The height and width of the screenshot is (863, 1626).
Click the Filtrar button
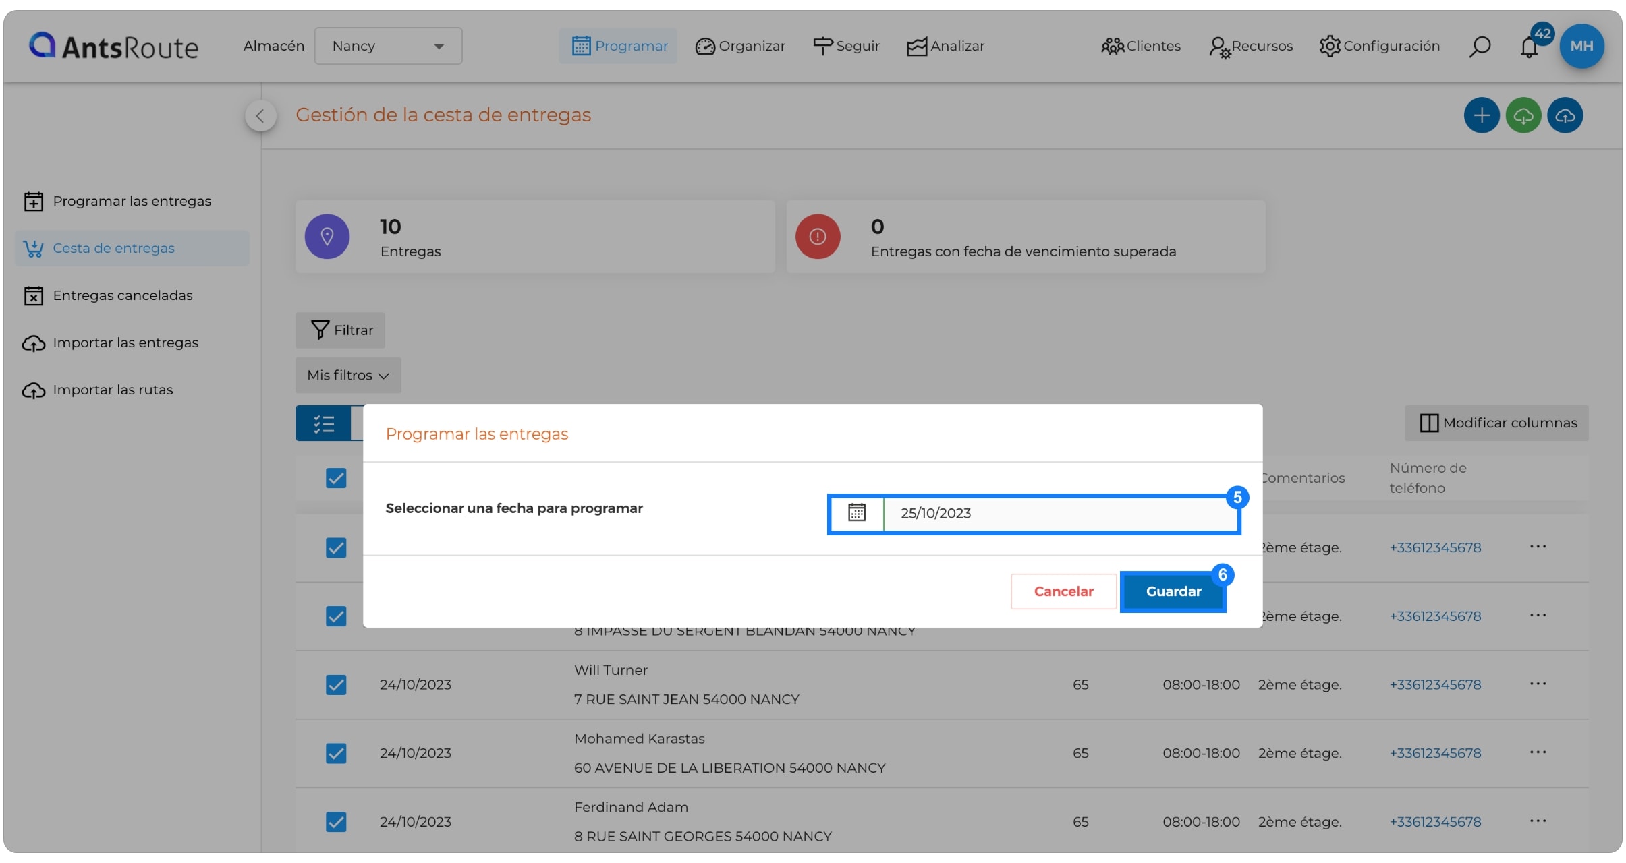[340, 330]
